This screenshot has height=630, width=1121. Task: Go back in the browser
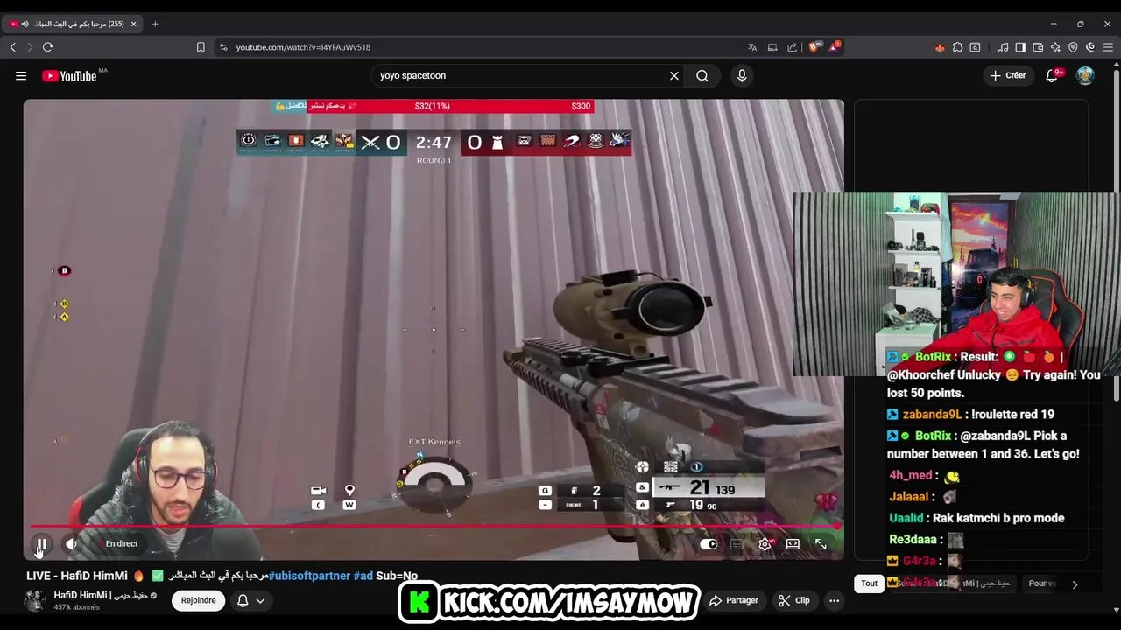13,47
